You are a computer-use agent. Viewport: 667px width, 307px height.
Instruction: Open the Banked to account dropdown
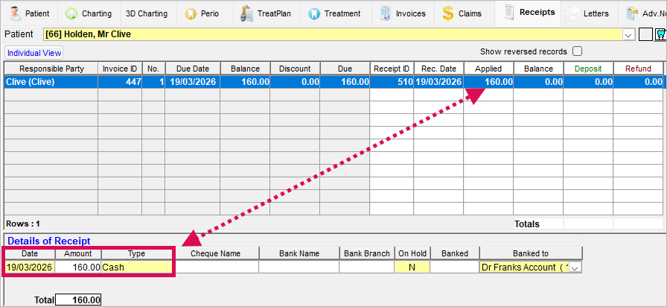pos(575,267)
